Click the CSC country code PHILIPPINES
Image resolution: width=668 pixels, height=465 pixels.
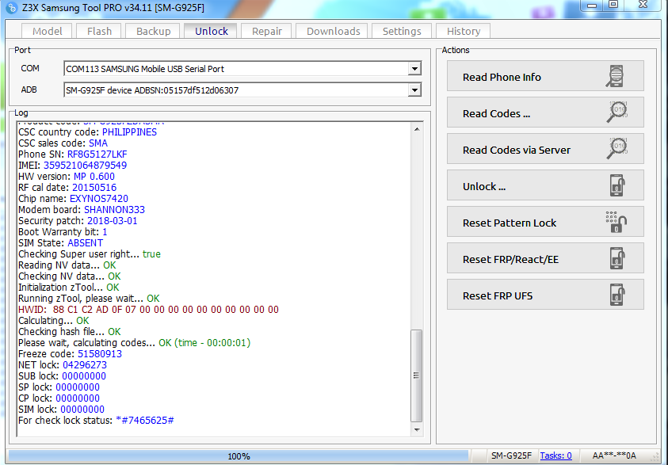tap(129, 132)
